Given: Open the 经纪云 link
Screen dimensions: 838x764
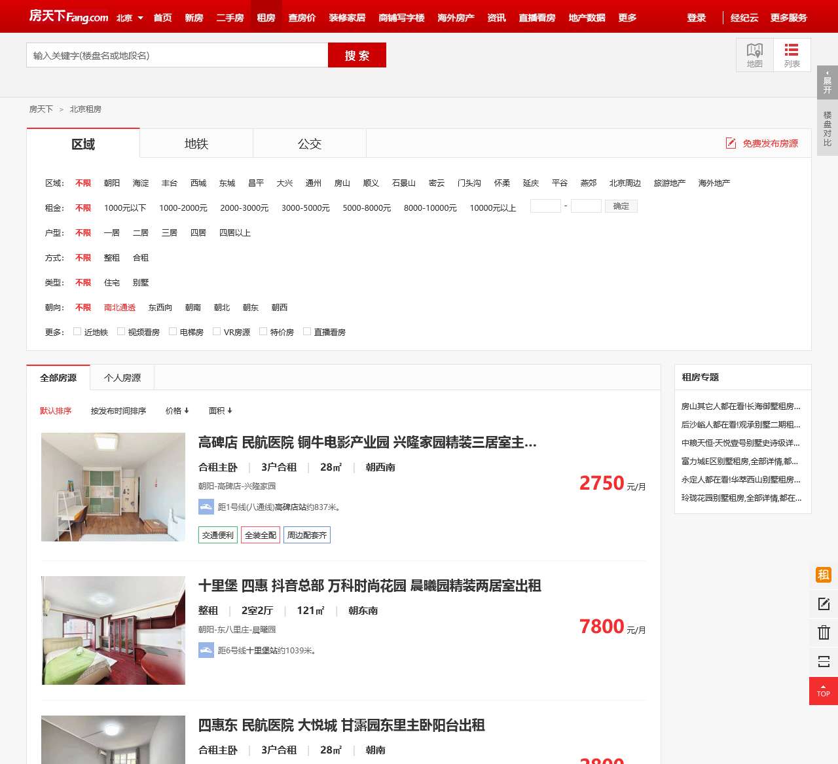Looking at the screenshot, I should pos(744,18).
